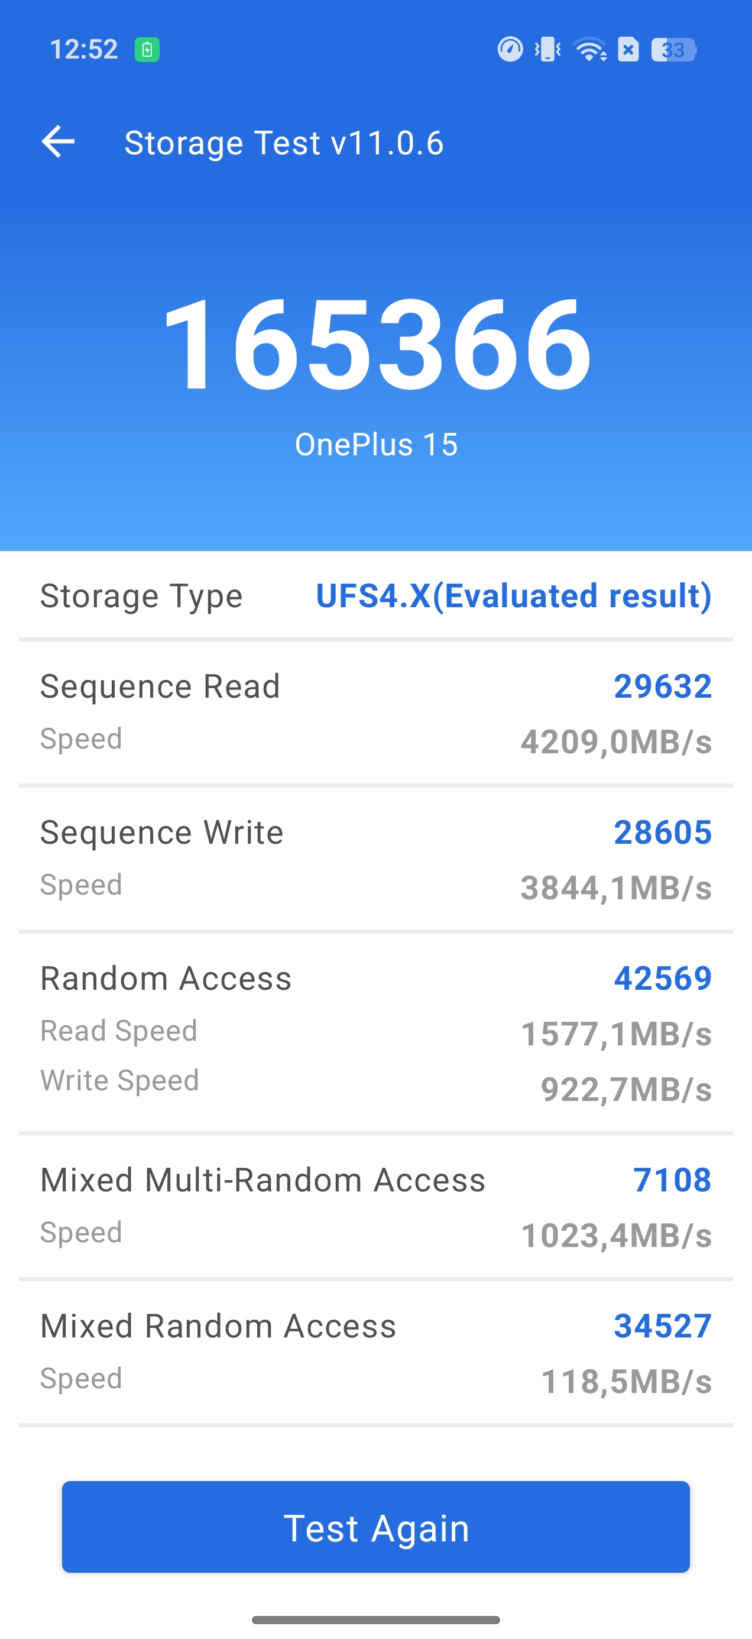Tap the OnePlus 15 device name

376,444
